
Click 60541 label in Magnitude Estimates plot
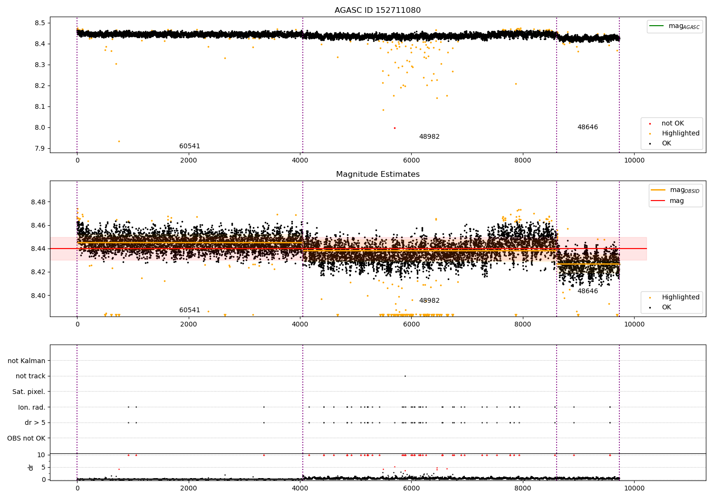190,310
